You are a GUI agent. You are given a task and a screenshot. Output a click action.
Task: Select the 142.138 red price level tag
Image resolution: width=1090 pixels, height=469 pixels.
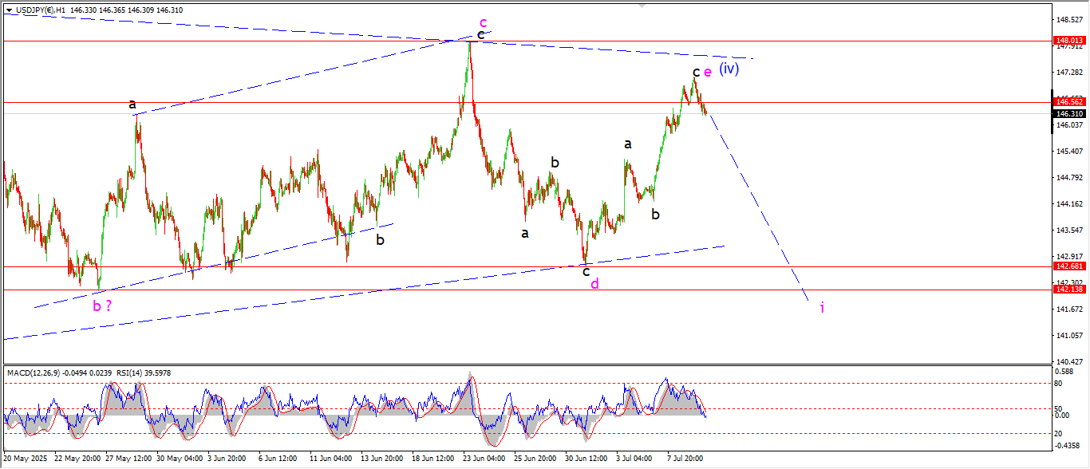click(x=1069, y=290)
